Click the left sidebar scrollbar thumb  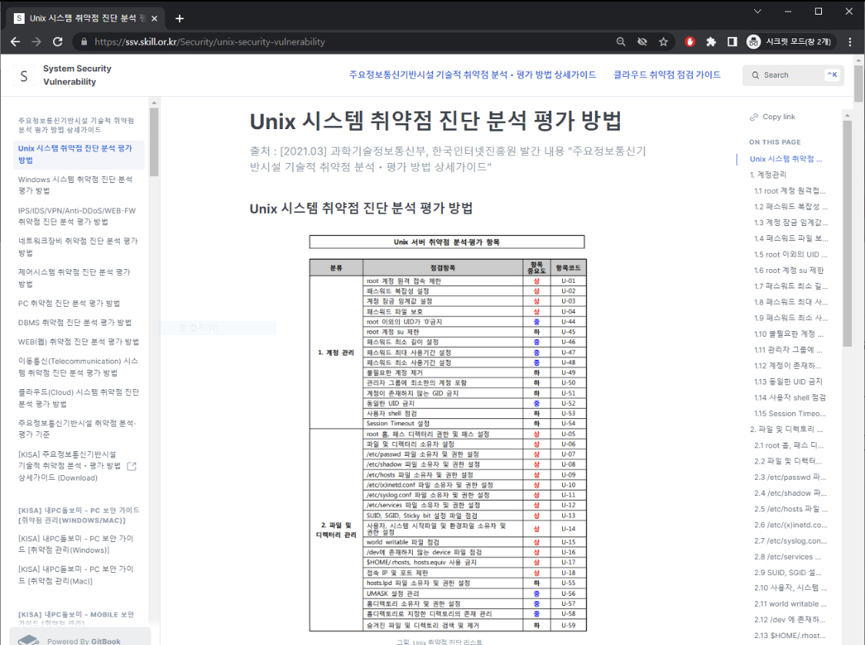point(154,142)
